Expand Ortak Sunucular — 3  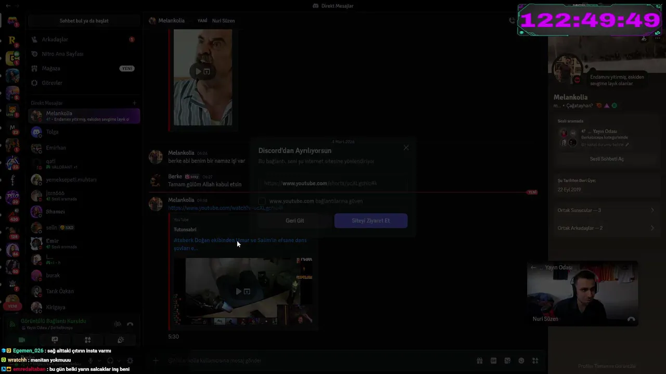coord(606,210)
